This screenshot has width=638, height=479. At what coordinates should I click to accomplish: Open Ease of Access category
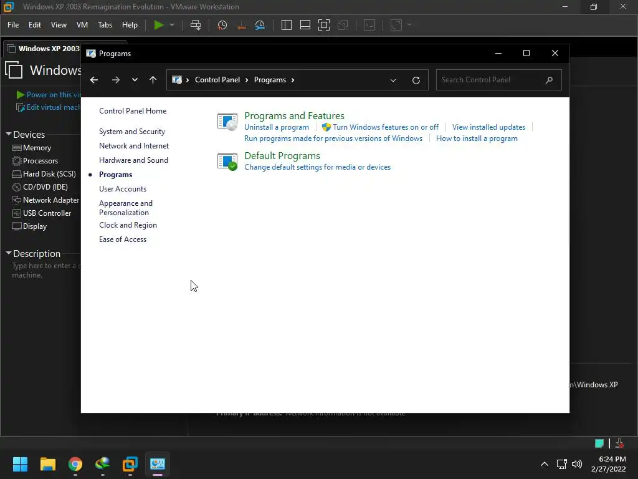point(123,239)
